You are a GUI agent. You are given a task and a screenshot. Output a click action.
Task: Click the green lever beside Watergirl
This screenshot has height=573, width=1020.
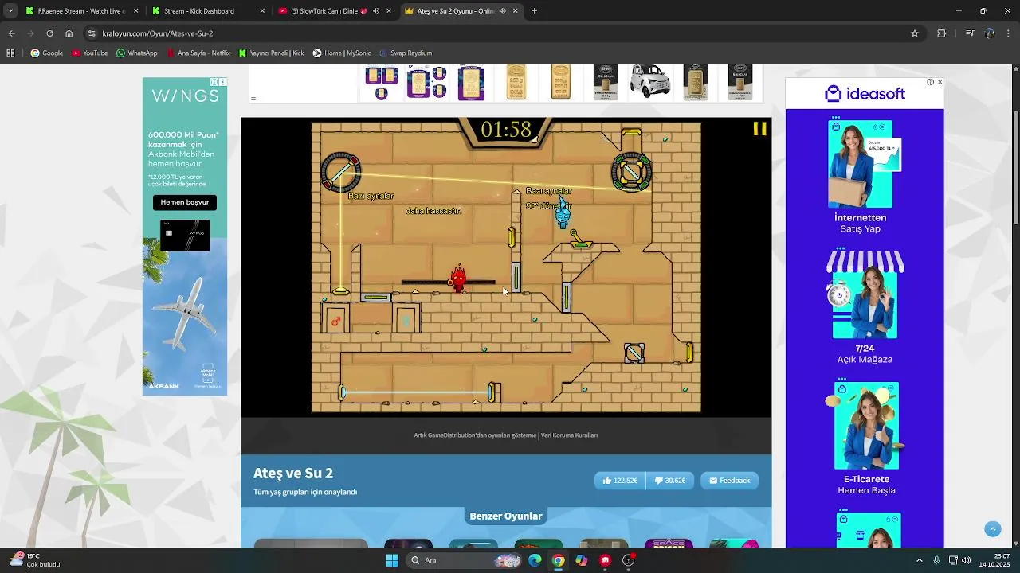[579, 240]
